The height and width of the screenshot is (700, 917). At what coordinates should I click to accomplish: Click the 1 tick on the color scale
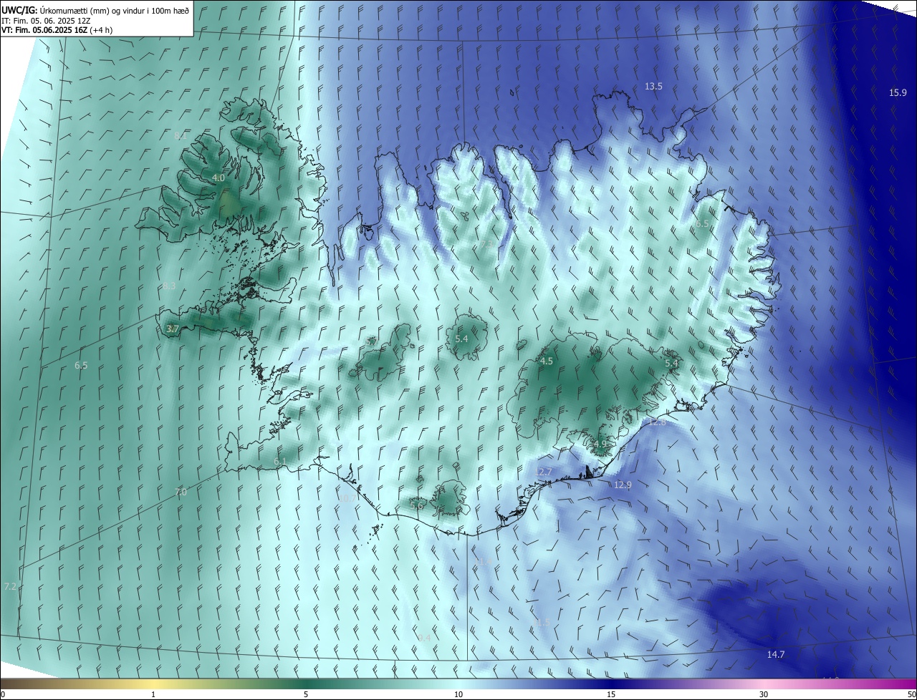pos(153,694)
